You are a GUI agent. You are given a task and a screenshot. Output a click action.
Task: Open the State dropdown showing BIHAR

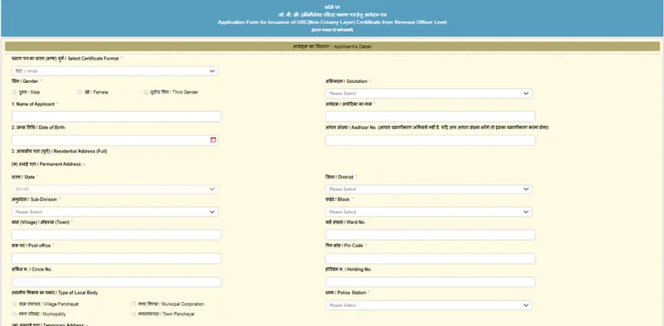point(115,189)
